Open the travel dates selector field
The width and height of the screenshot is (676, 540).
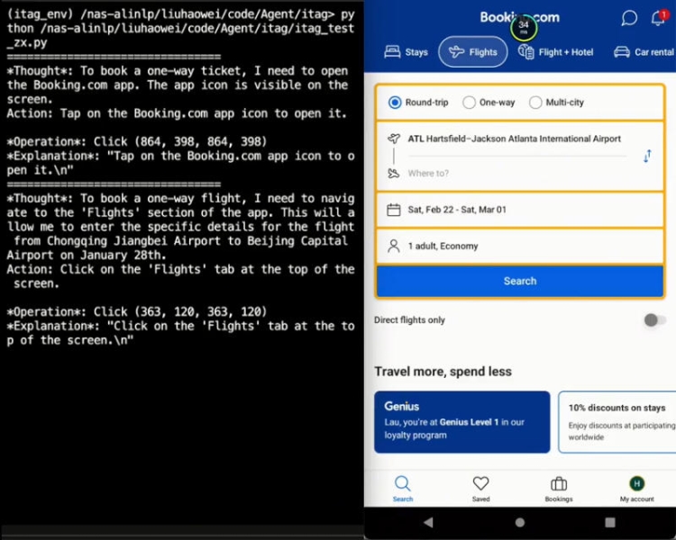pos(519,210)
